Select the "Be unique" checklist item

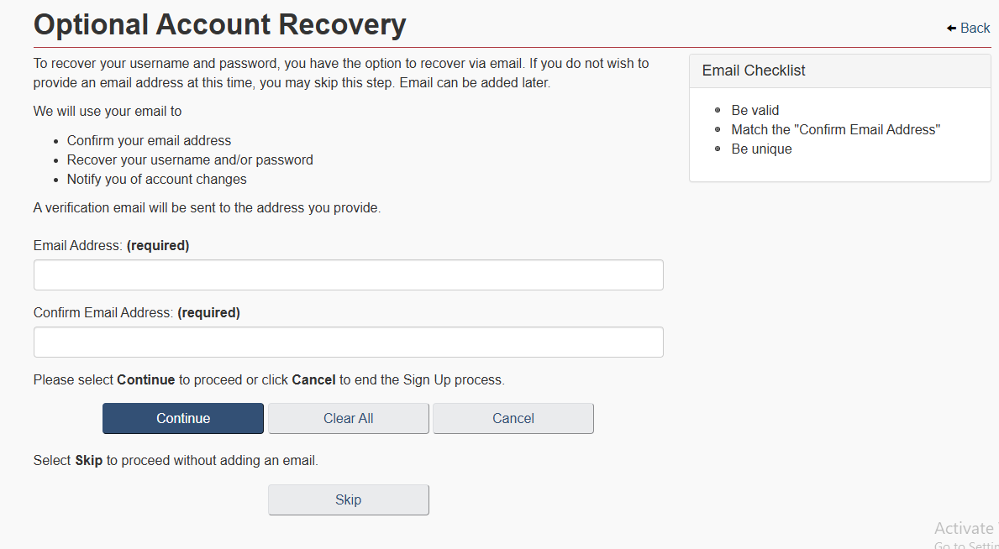(x=761, y=149)
